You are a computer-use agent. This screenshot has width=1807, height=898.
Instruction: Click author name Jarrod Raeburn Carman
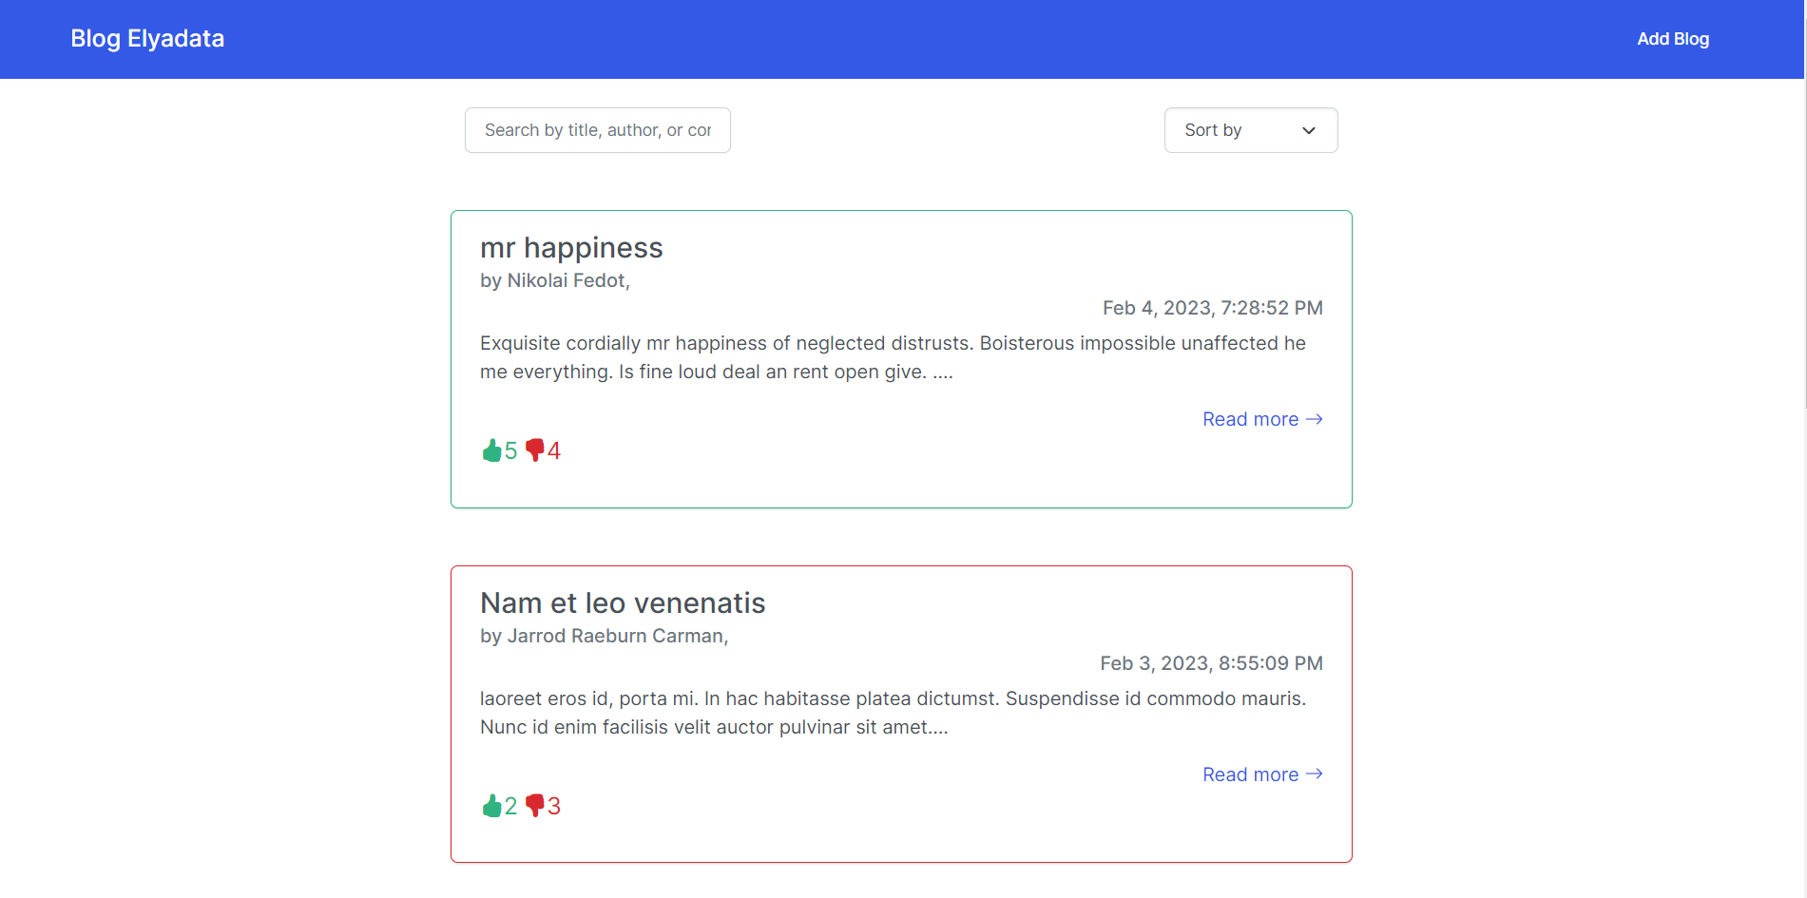click(618, 636)
